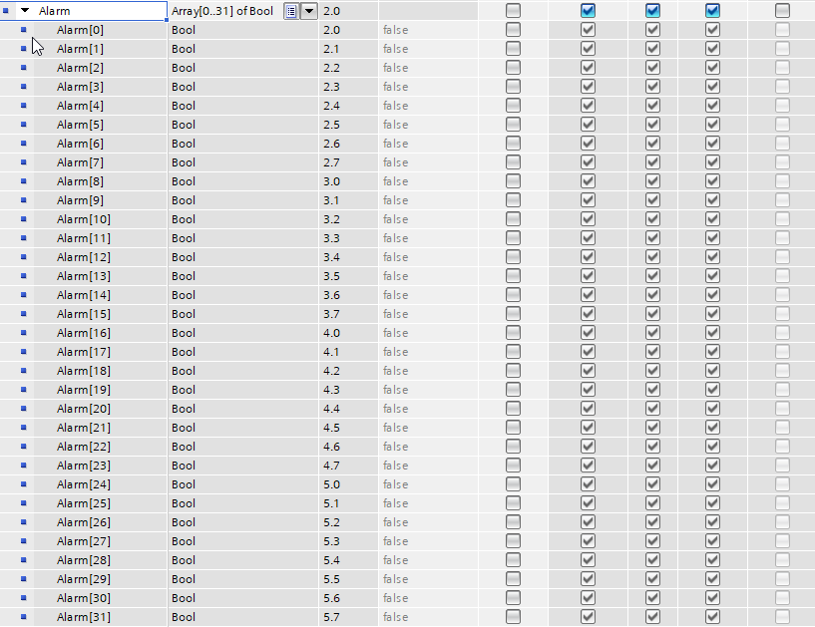Viewport: 815px width, 627px height.
Task: Click the tag icon beside Alarm[14]
Action: click(23, 294)
